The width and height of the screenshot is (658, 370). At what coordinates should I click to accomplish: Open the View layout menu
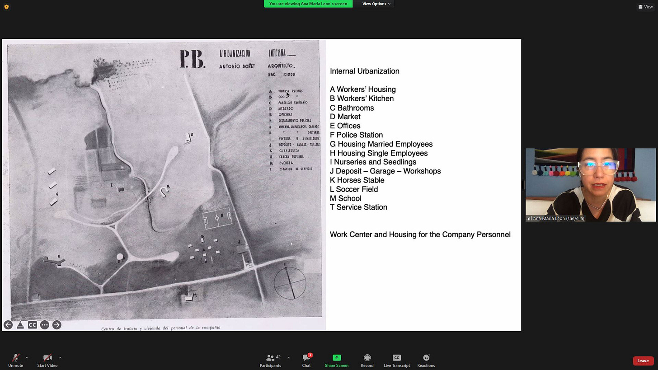pyautogui.click(x=645, y=7)
